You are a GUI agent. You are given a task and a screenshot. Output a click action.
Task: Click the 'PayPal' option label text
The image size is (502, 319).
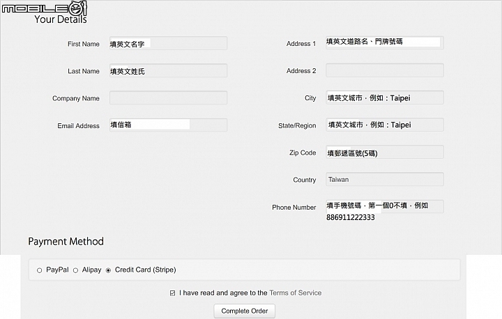[x=57, y=270]
